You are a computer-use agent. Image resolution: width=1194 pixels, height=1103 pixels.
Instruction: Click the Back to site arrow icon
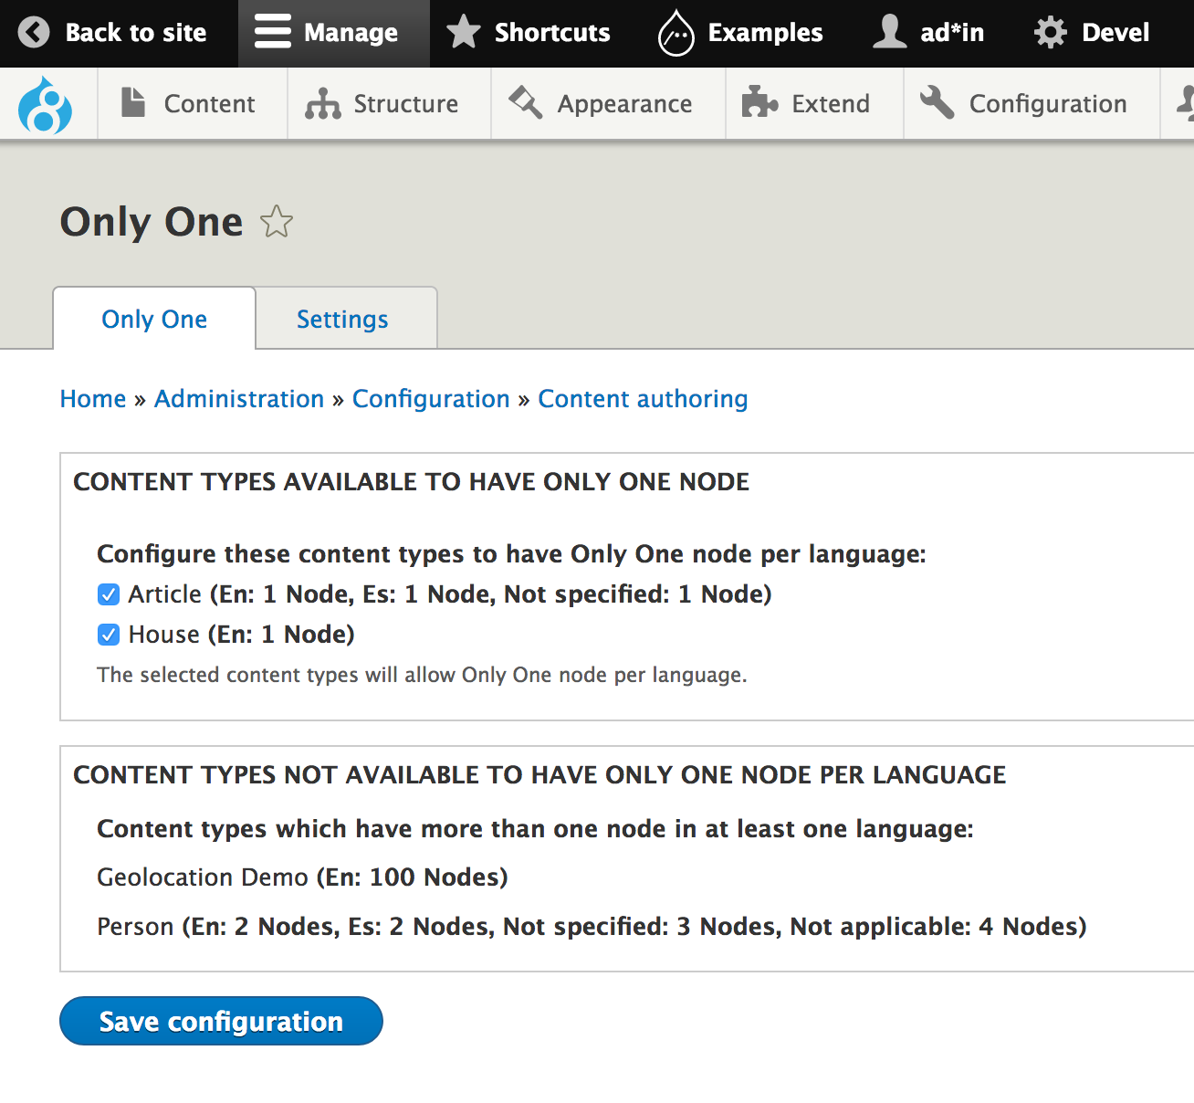tap(34, 33)
